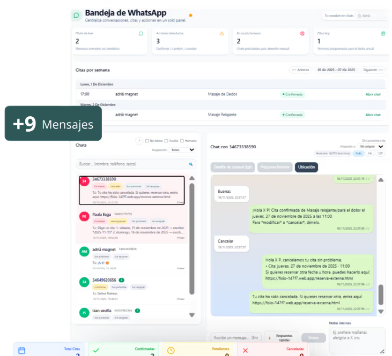Click the reprogramar tag on Paula Exga chat

click(x=118, y=222)
